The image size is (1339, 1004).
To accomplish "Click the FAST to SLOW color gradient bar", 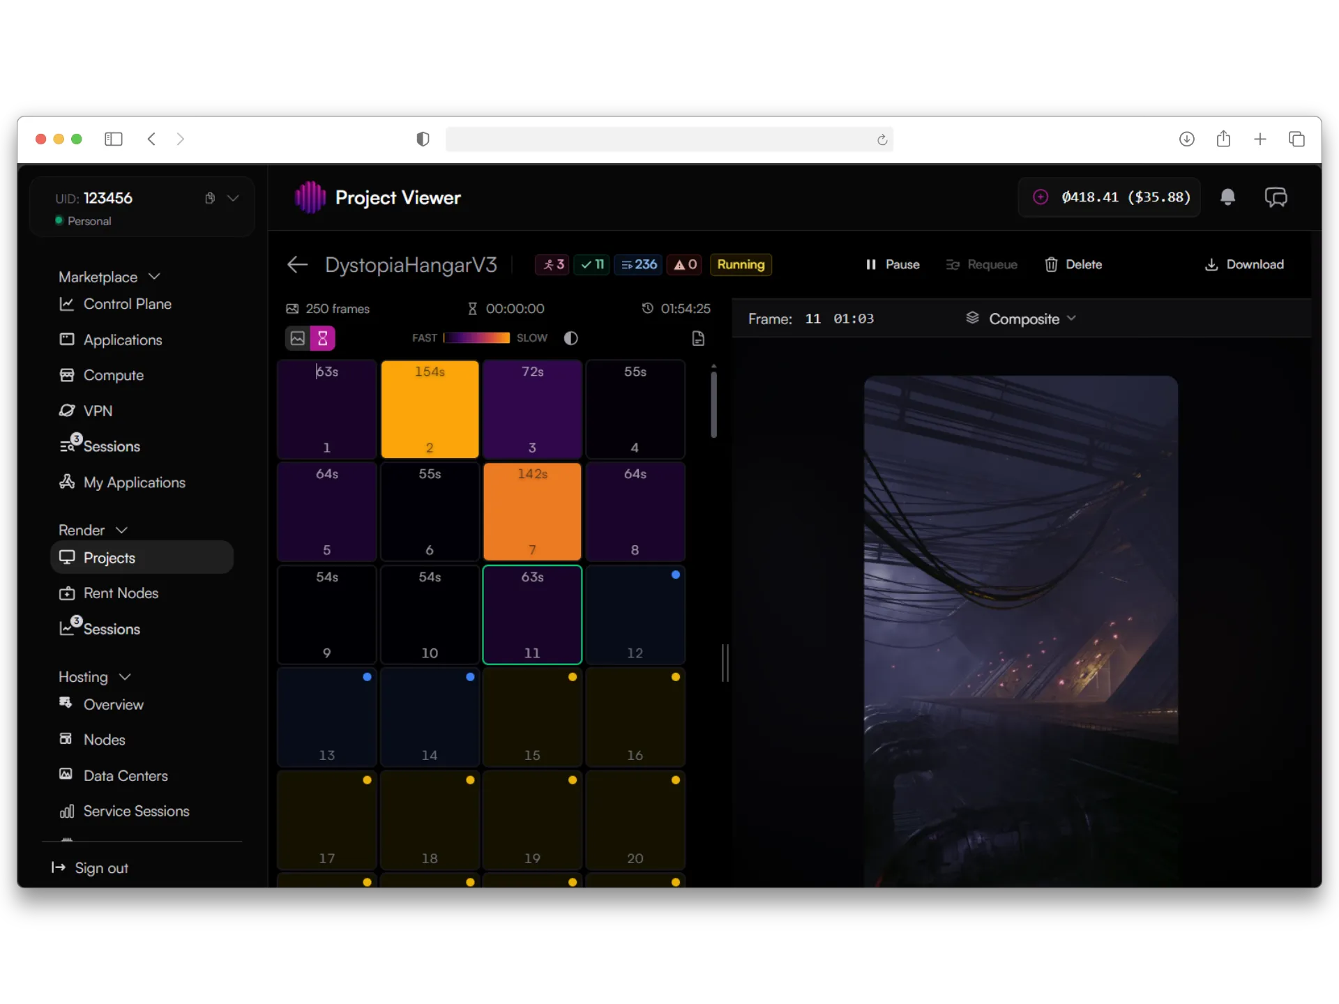I will (x=476, y=338).
